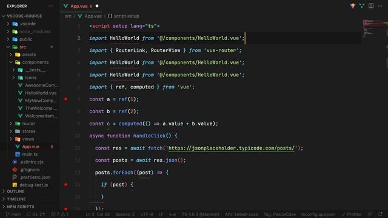This screenshot has height=218, width=388.
Task: Change vue language mode
Action: pyautogui.click(x=172, y=214)
